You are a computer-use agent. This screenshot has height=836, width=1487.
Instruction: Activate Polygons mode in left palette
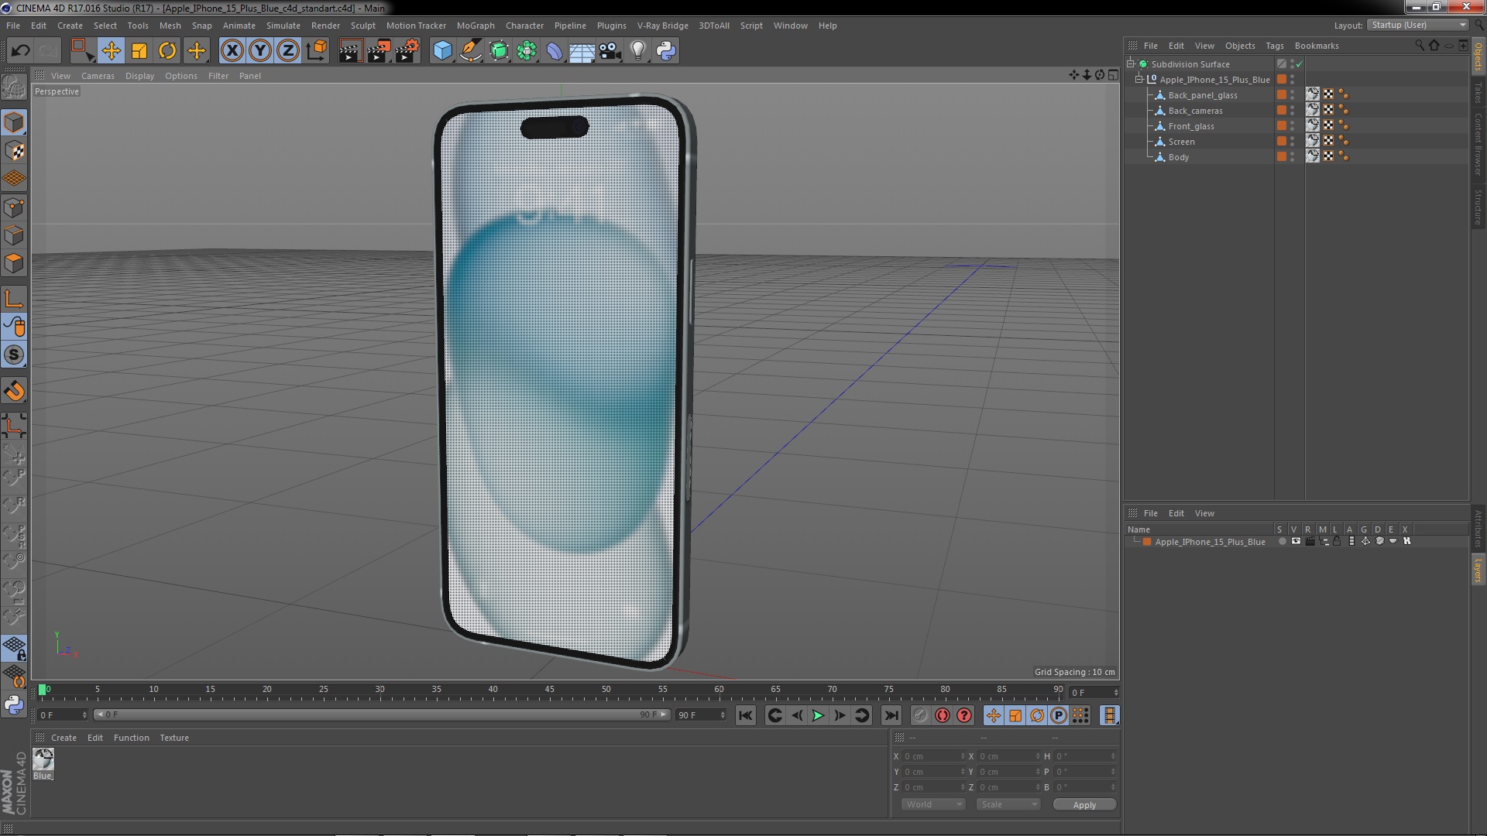tap(14, 263)
